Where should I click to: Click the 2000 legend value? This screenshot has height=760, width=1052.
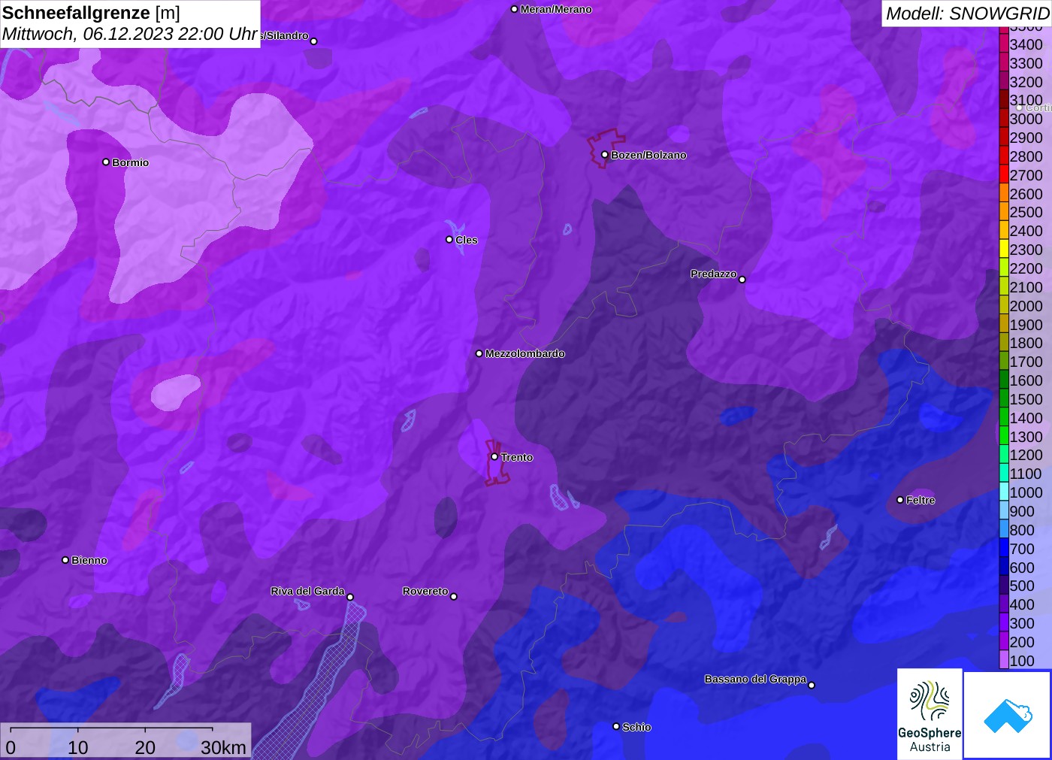(1026, 305)
